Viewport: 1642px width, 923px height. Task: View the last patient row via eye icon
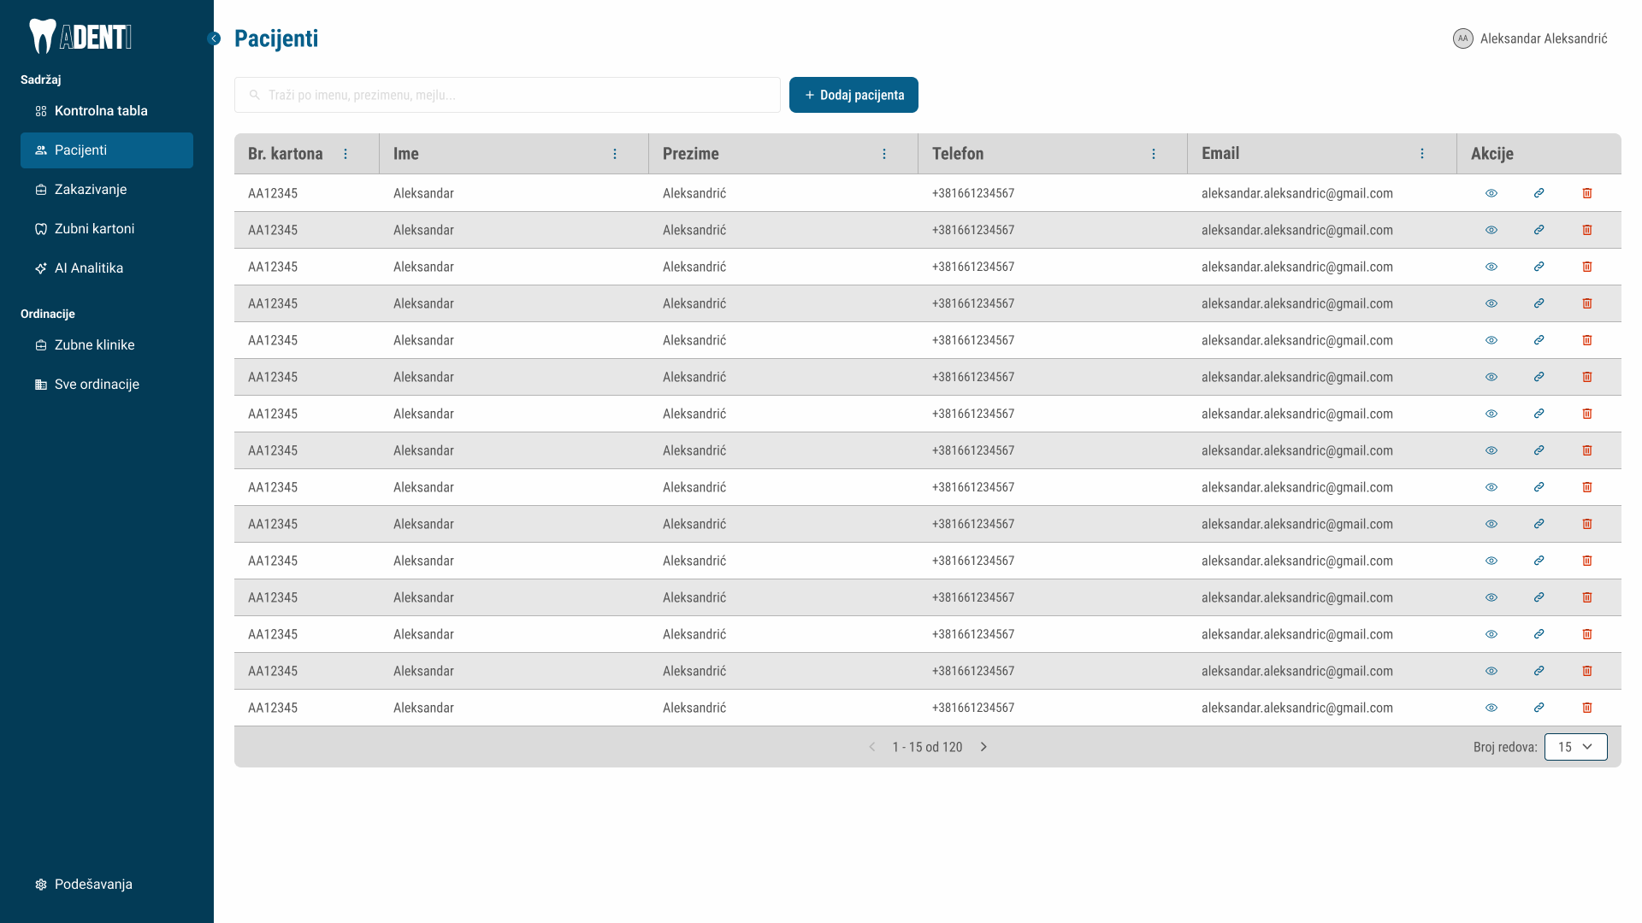pyautogui.click(x=1491, y=708)
